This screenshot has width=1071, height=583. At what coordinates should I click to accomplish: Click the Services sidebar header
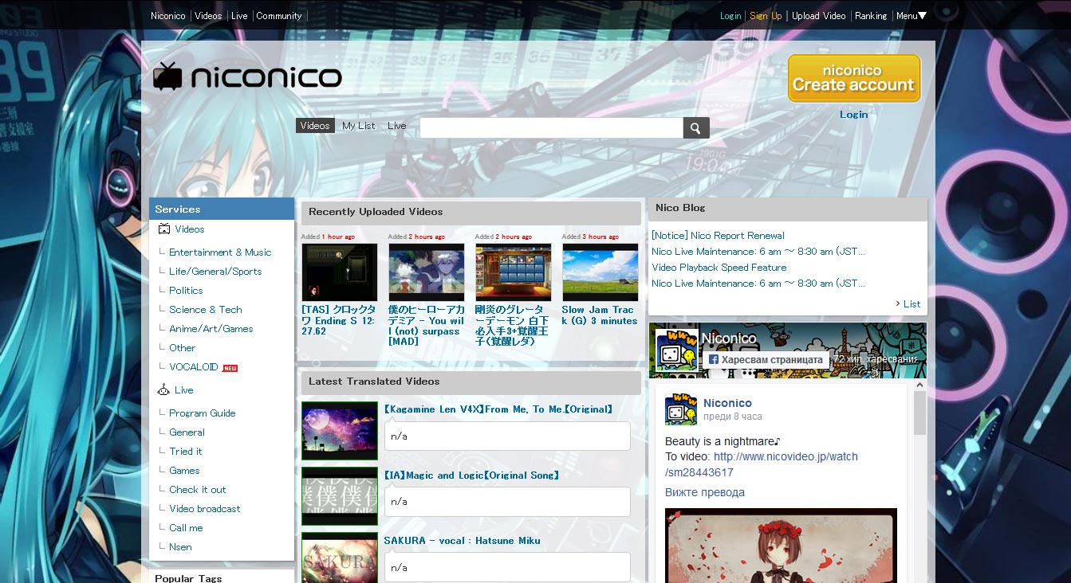click(222, 209)
